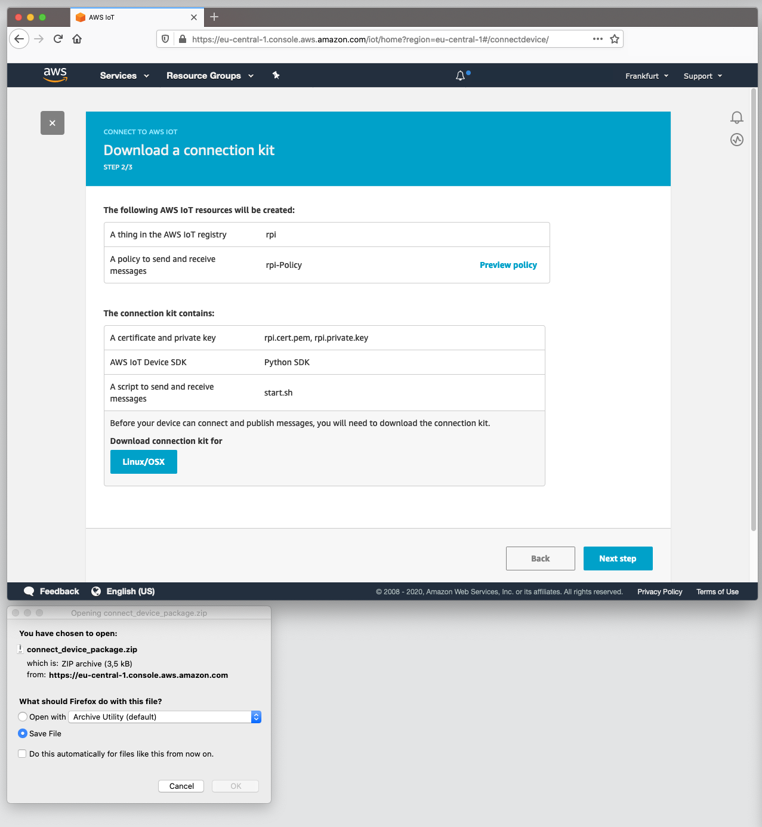The width and height of the screenshot is (762, 827).
Task: Click the Python SDK value
Action: [287, 362]
